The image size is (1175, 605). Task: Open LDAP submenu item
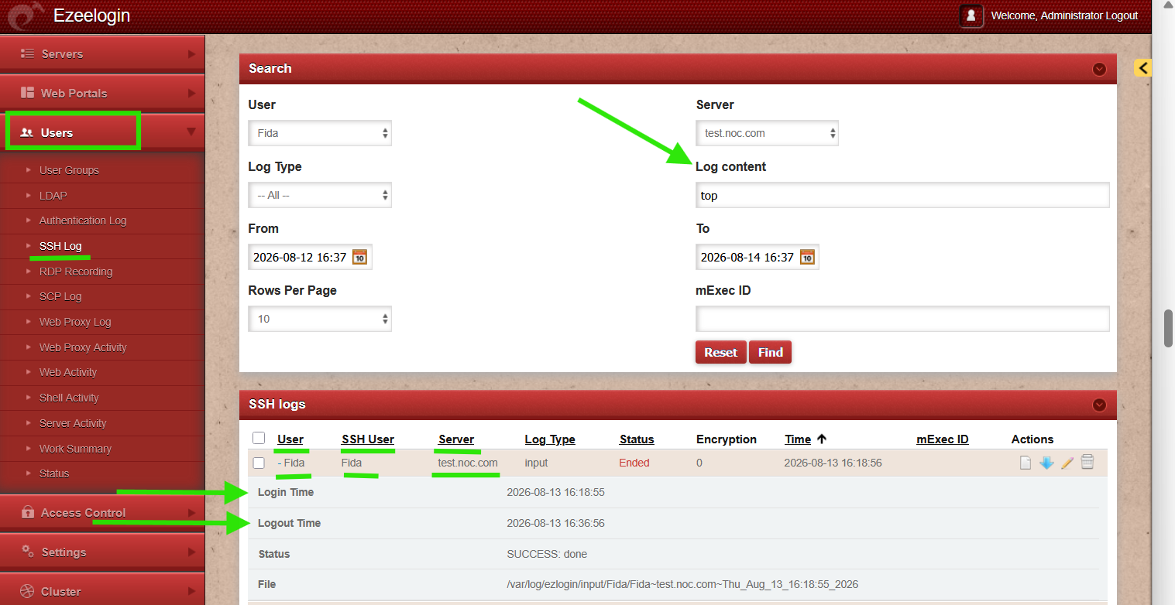(53, 196)
